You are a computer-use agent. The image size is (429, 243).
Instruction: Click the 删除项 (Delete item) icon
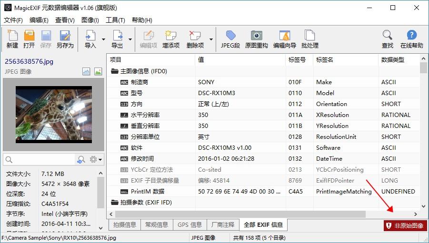click(195, 35)
